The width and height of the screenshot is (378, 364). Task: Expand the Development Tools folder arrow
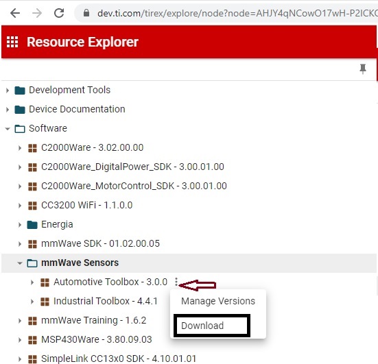[8, 90]
